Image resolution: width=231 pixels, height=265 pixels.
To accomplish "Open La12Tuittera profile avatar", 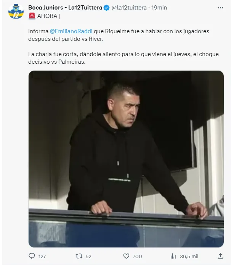I will point(16,11).
